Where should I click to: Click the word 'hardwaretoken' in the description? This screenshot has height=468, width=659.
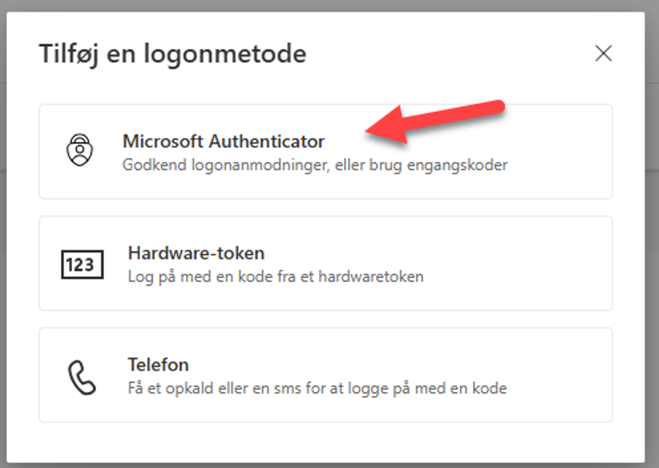(371, 277)
